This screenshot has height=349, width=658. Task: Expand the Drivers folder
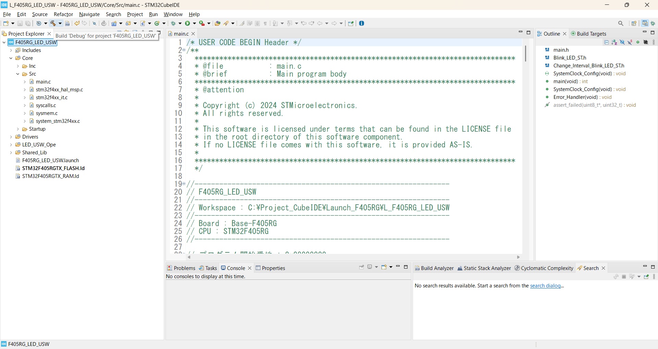coord(11,137)
